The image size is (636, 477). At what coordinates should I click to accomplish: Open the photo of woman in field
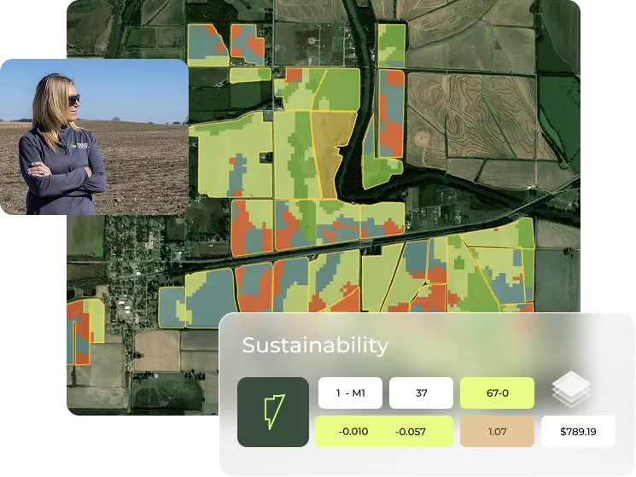94,137
